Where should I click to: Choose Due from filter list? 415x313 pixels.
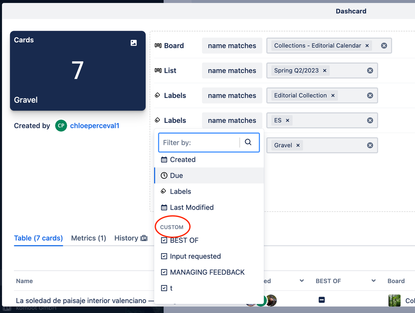click(x=209, y=176)
